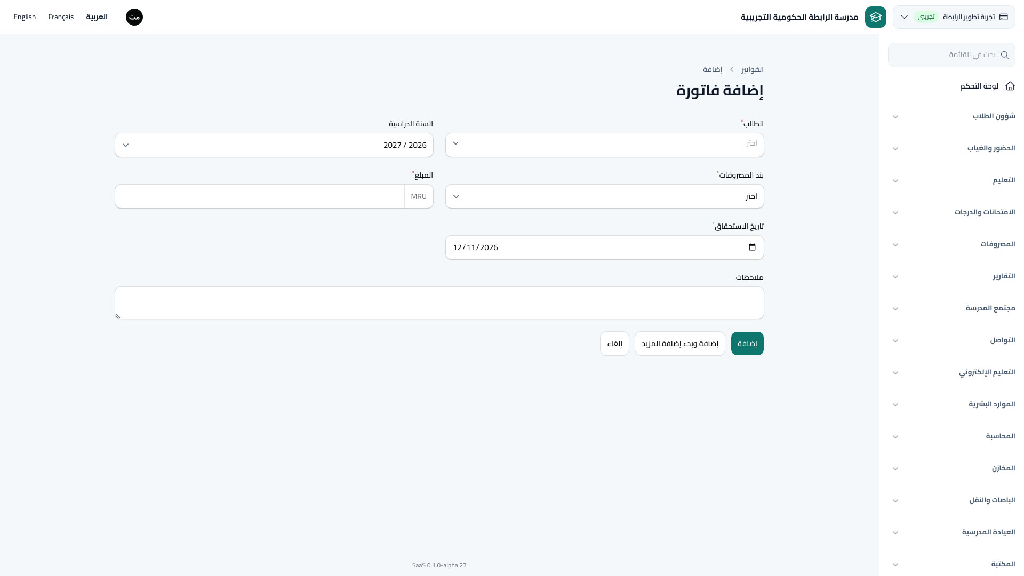Click the search magnifier icon in sidebar

coord(1004,55)
